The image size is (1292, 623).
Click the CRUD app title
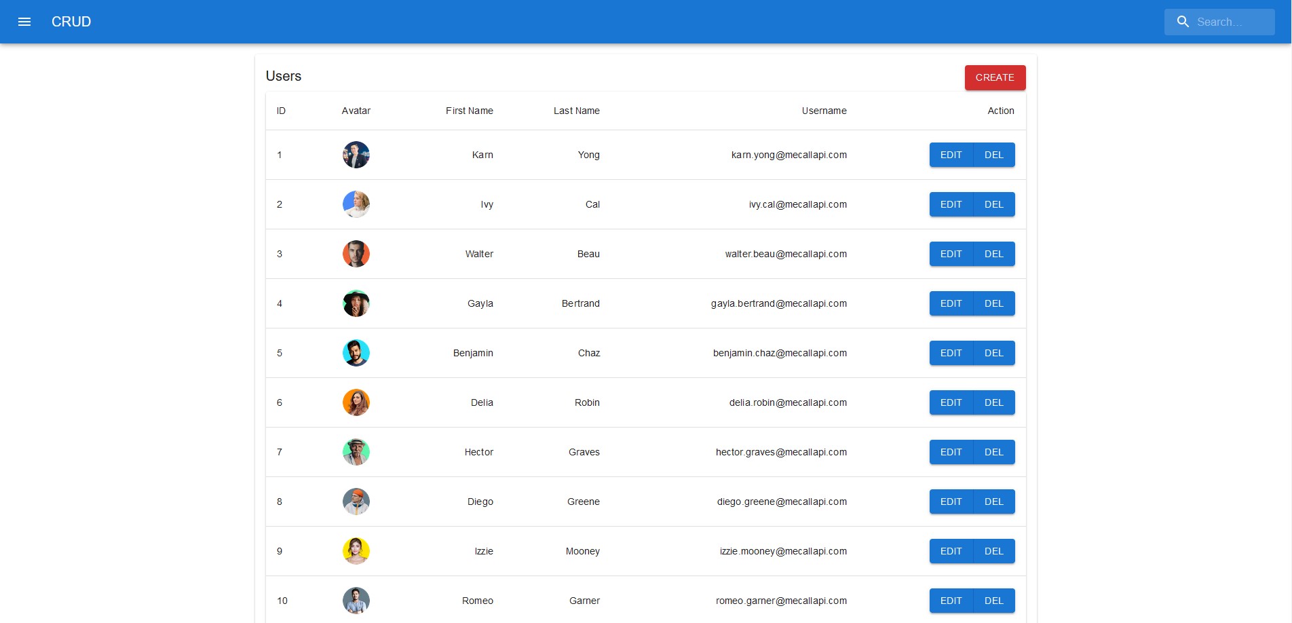(x=71, y=22)
